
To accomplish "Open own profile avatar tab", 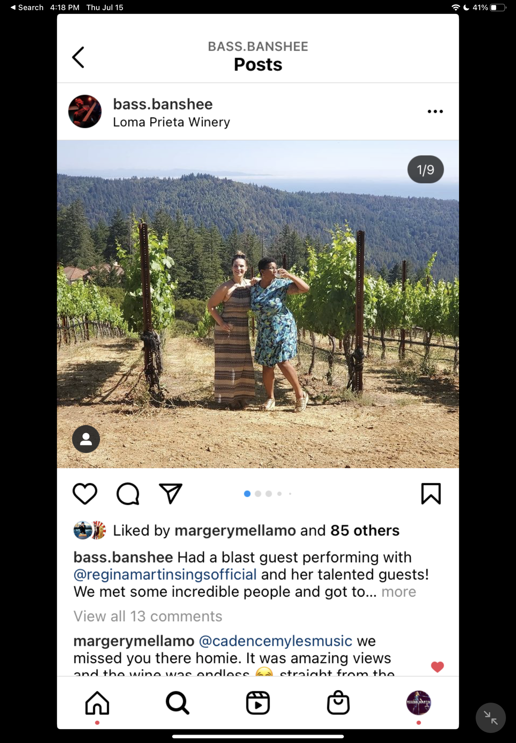I will click(x=419, y=703).
